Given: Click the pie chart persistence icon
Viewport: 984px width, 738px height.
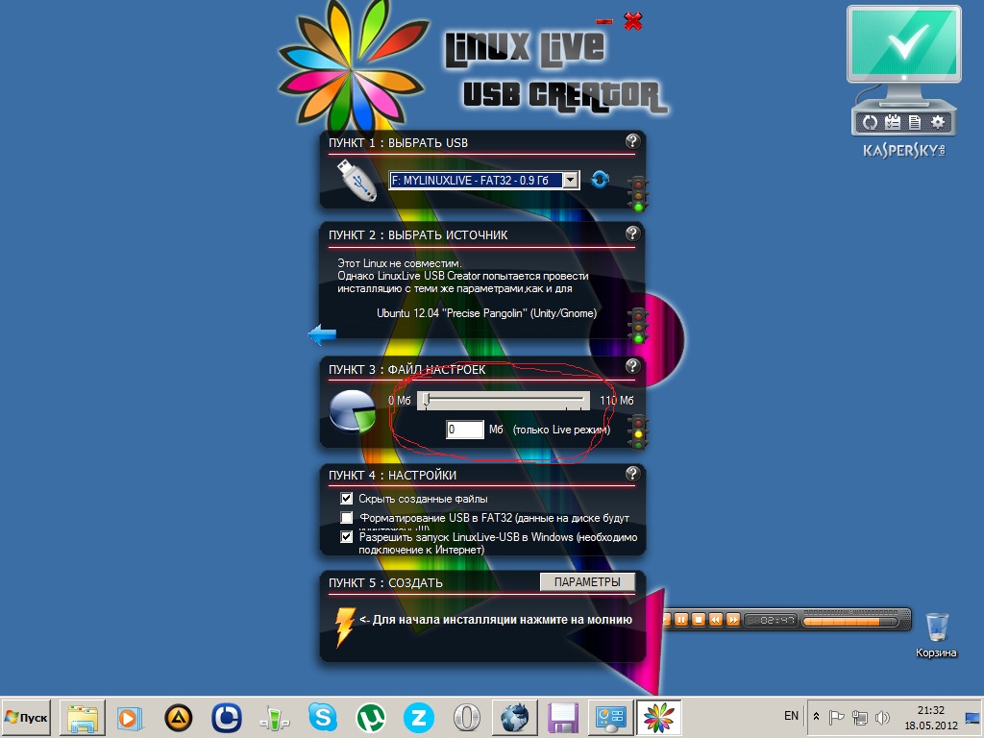Looking at the screenshot, I should click(x=352, y=411).
